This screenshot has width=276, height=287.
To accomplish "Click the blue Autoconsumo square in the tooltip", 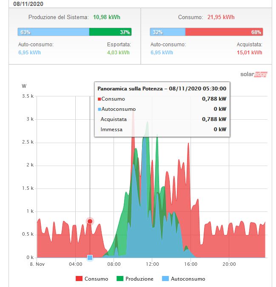I will (100, 109).
